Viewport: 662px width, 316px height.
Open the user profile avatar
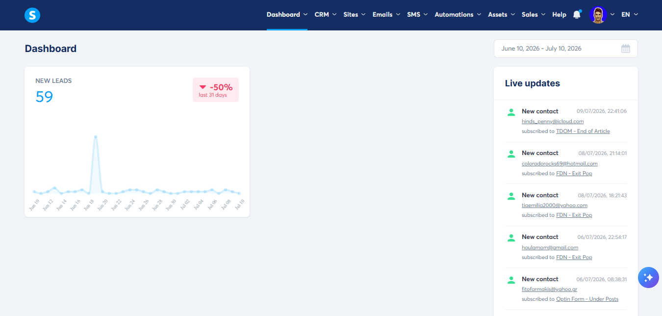pyautogui.click(x=598, y=15)
